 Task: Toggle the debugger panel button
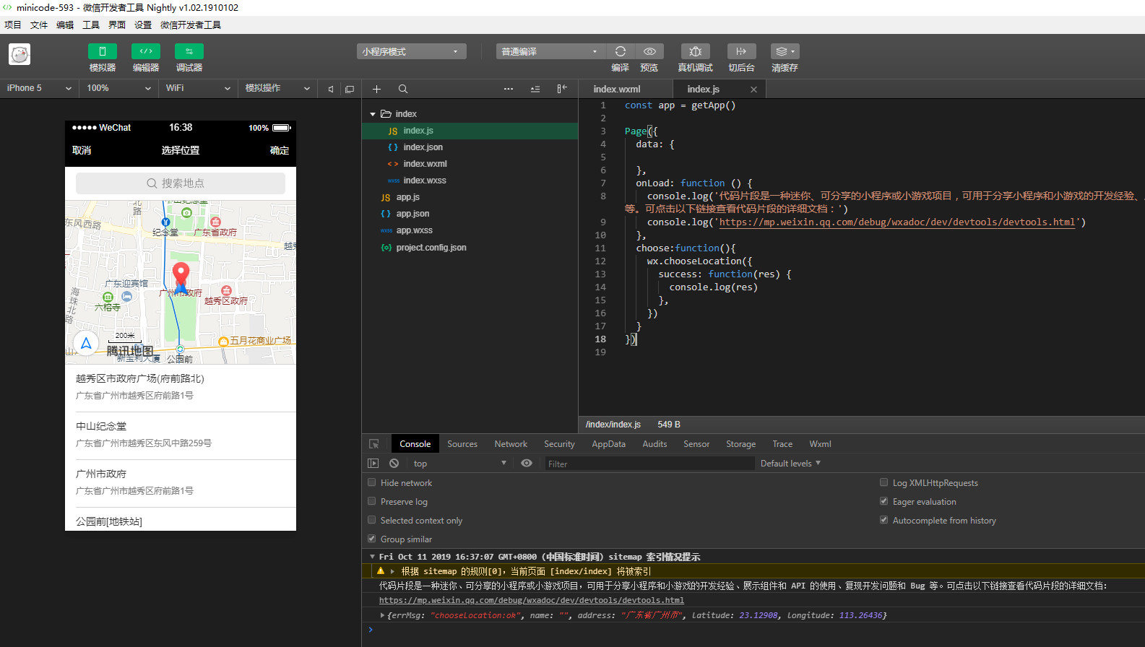coord(189,51)
